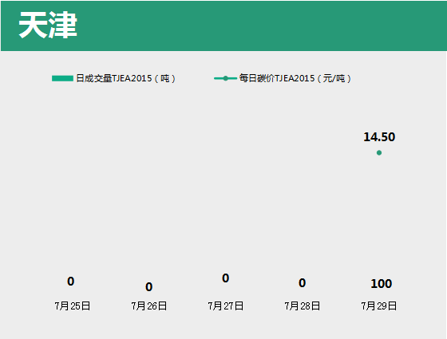
Task: Click the 7月25日 axis label
Action: (73, 306)
